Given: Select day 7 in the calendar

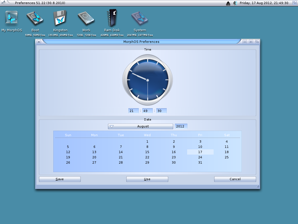Looking at the screenshot, I should pos(121,147).
